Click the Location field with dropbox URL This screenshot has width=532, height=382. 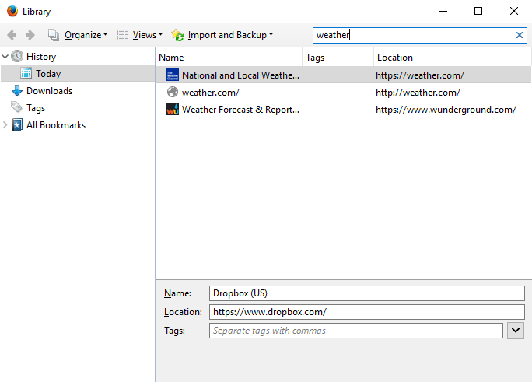(367, 312)
